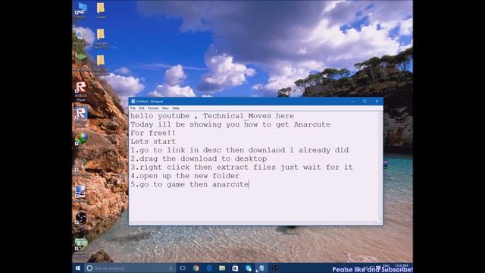Click the line starting '3.right click then extract'

(242, 168)
